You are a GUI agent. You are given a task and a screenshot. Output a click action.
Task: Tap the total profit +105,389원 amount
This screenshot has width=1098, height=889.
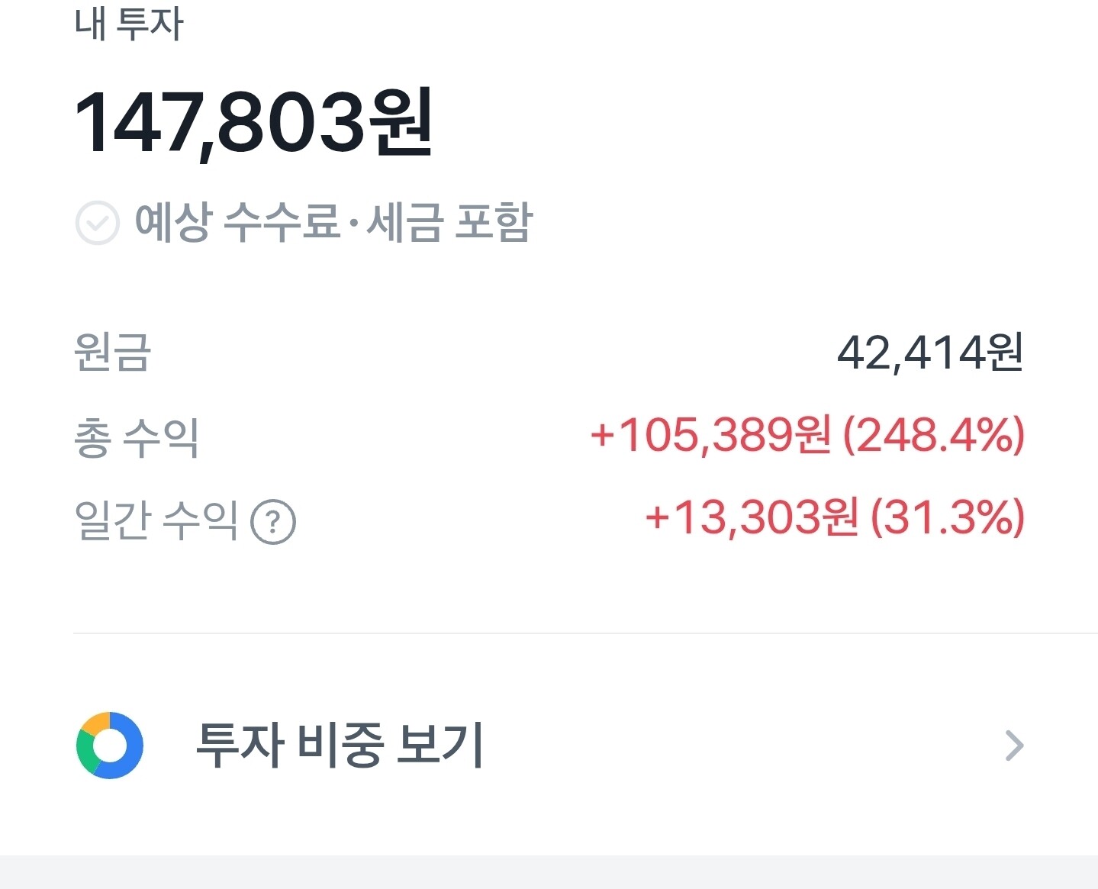pos(710,436)
